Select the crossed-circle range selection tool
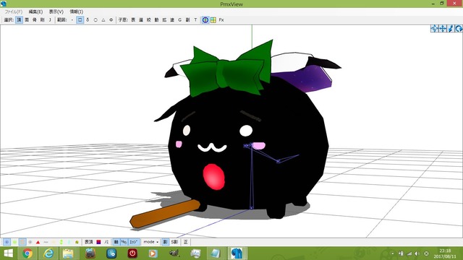 click(x=111, y=19)
